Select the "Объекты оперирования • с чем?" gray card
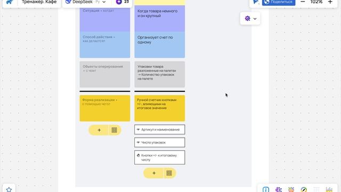Image resolution: width=341 pixels, height=192 pixels. tap(105, 74)
